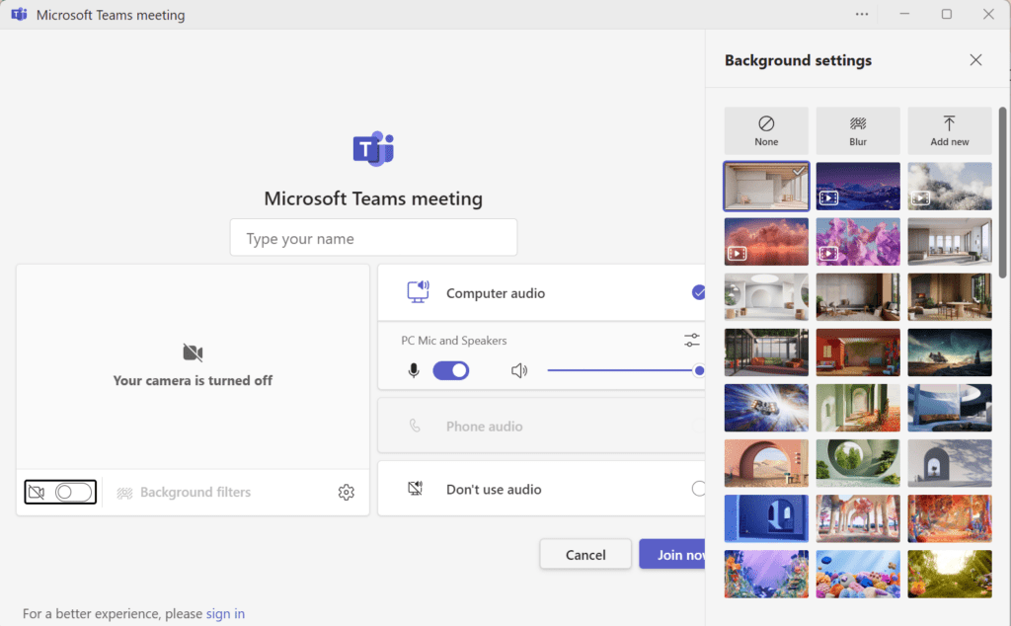Select the Computer audio option
This screenshot has height=626, width=1011.
(542, 293)
